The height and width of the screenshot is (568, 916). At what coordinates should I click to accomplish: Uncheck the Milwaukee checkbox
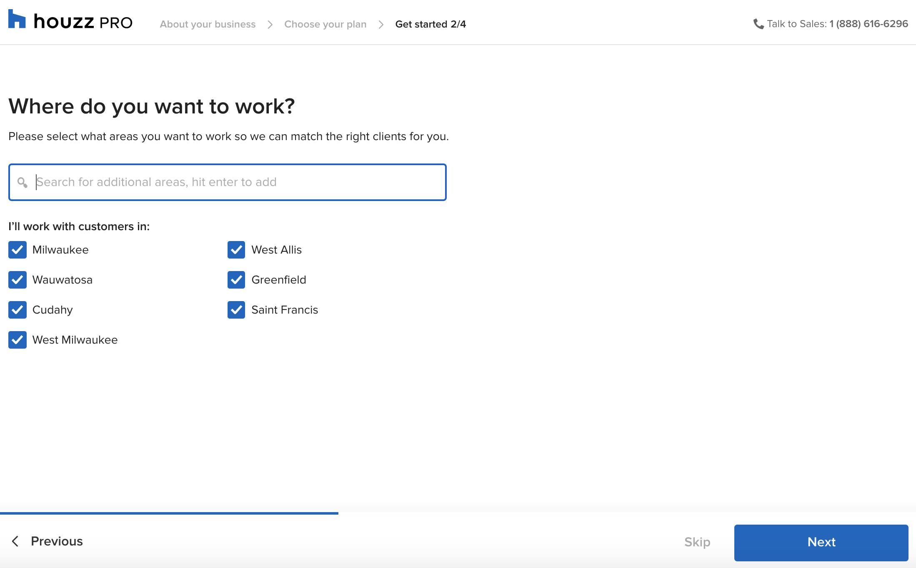pyautogui.click(x=18, y=250)
